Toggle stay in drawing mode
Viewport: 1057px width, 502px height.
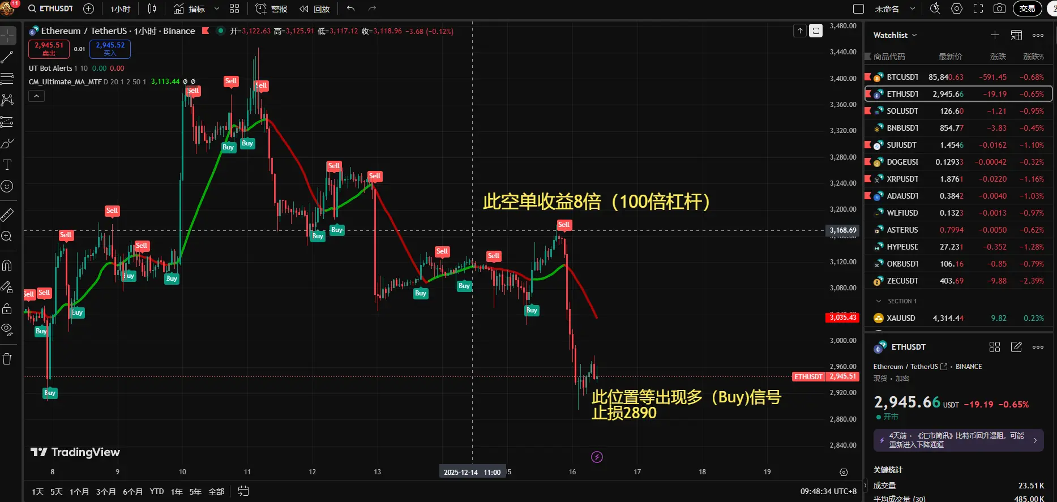point(7,287)
